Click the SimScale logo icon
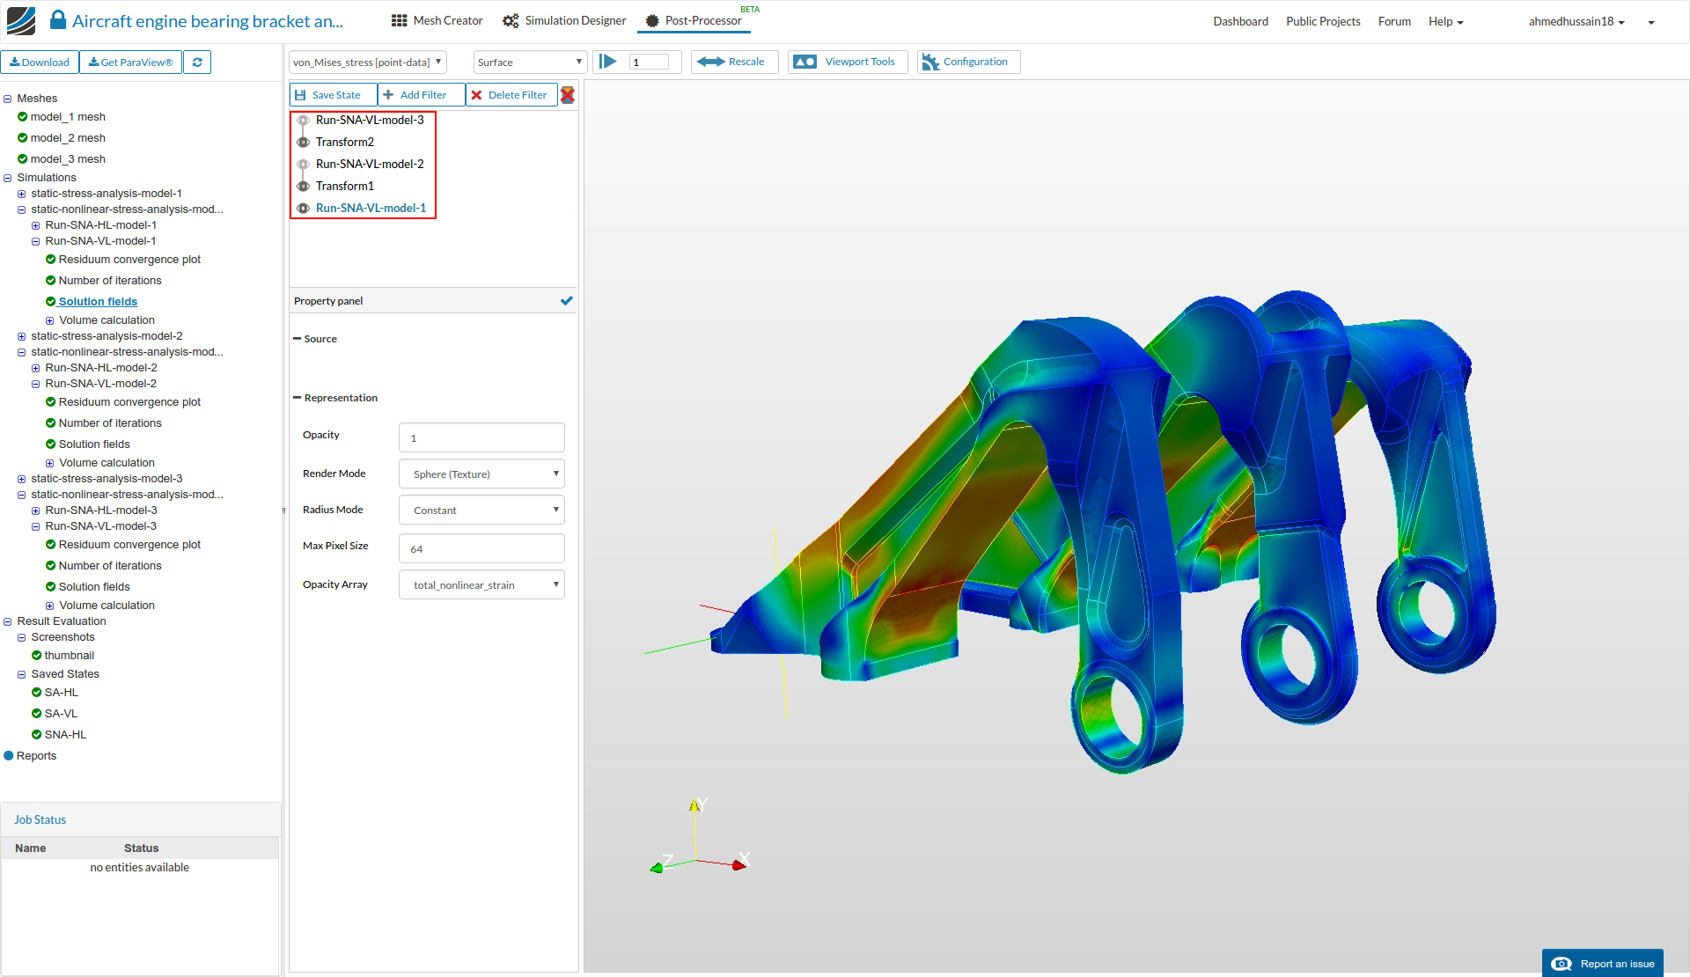 point(21,20)
